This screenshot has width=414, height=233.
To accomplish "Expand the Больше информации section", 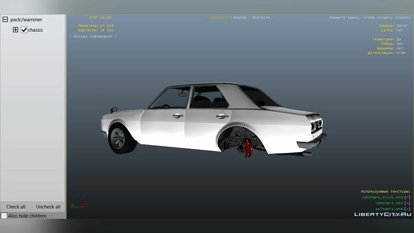I will (x=93, y=36).
